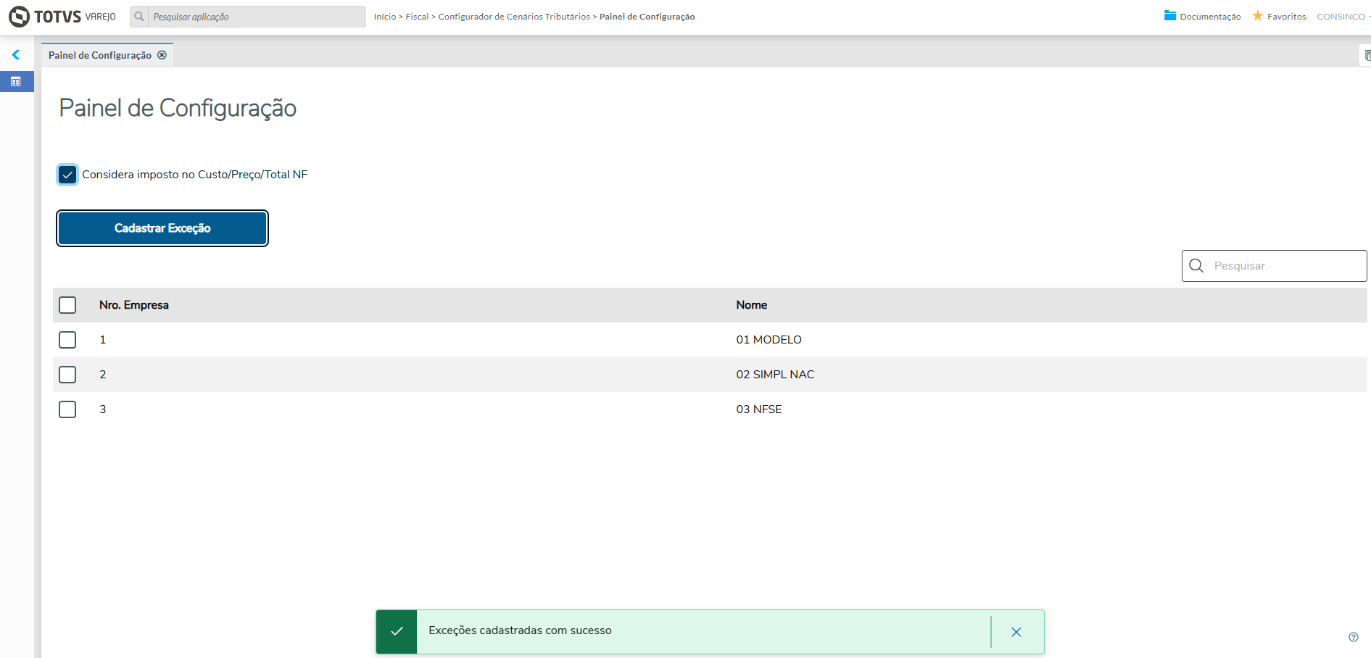The image size is (1371, 658).
Task: Click the sidebar grid panel icon
Action: [x=16, y=81]
